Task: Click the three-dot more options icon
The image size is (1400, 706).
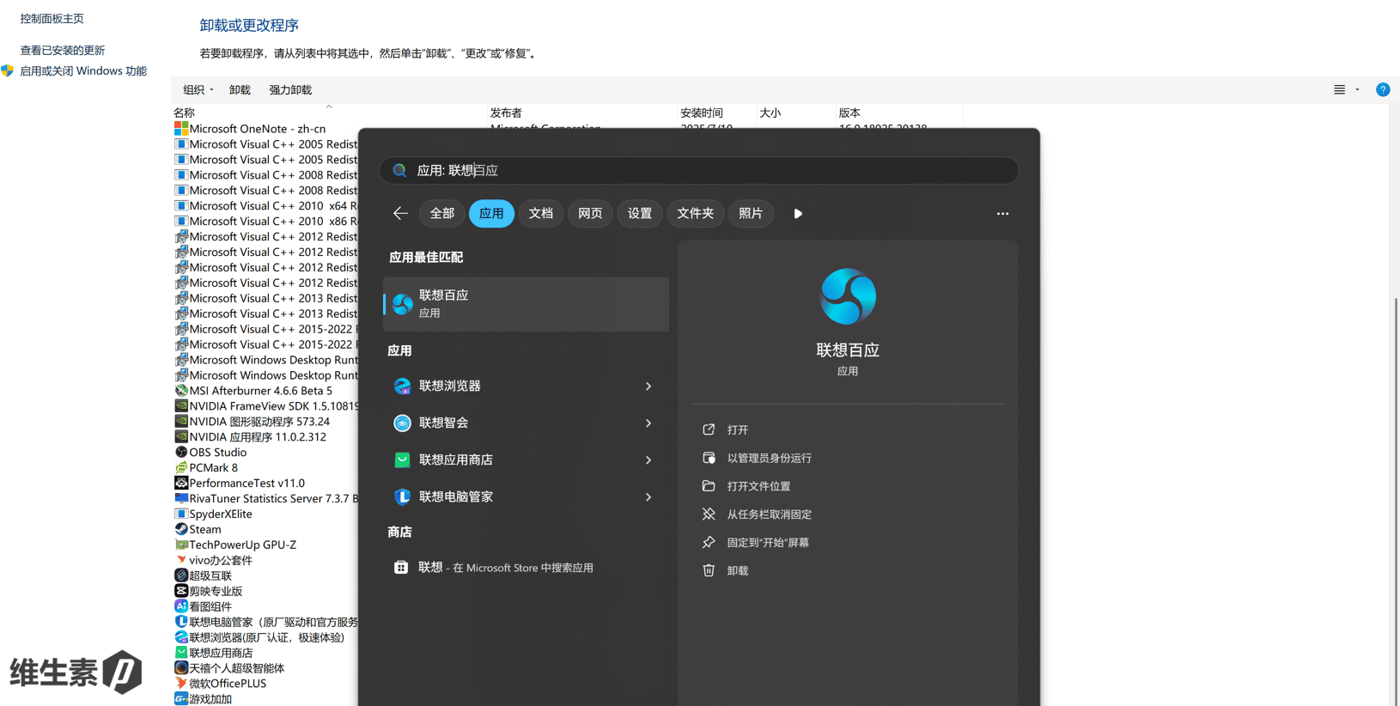Action: click(x=1002, y=213)
